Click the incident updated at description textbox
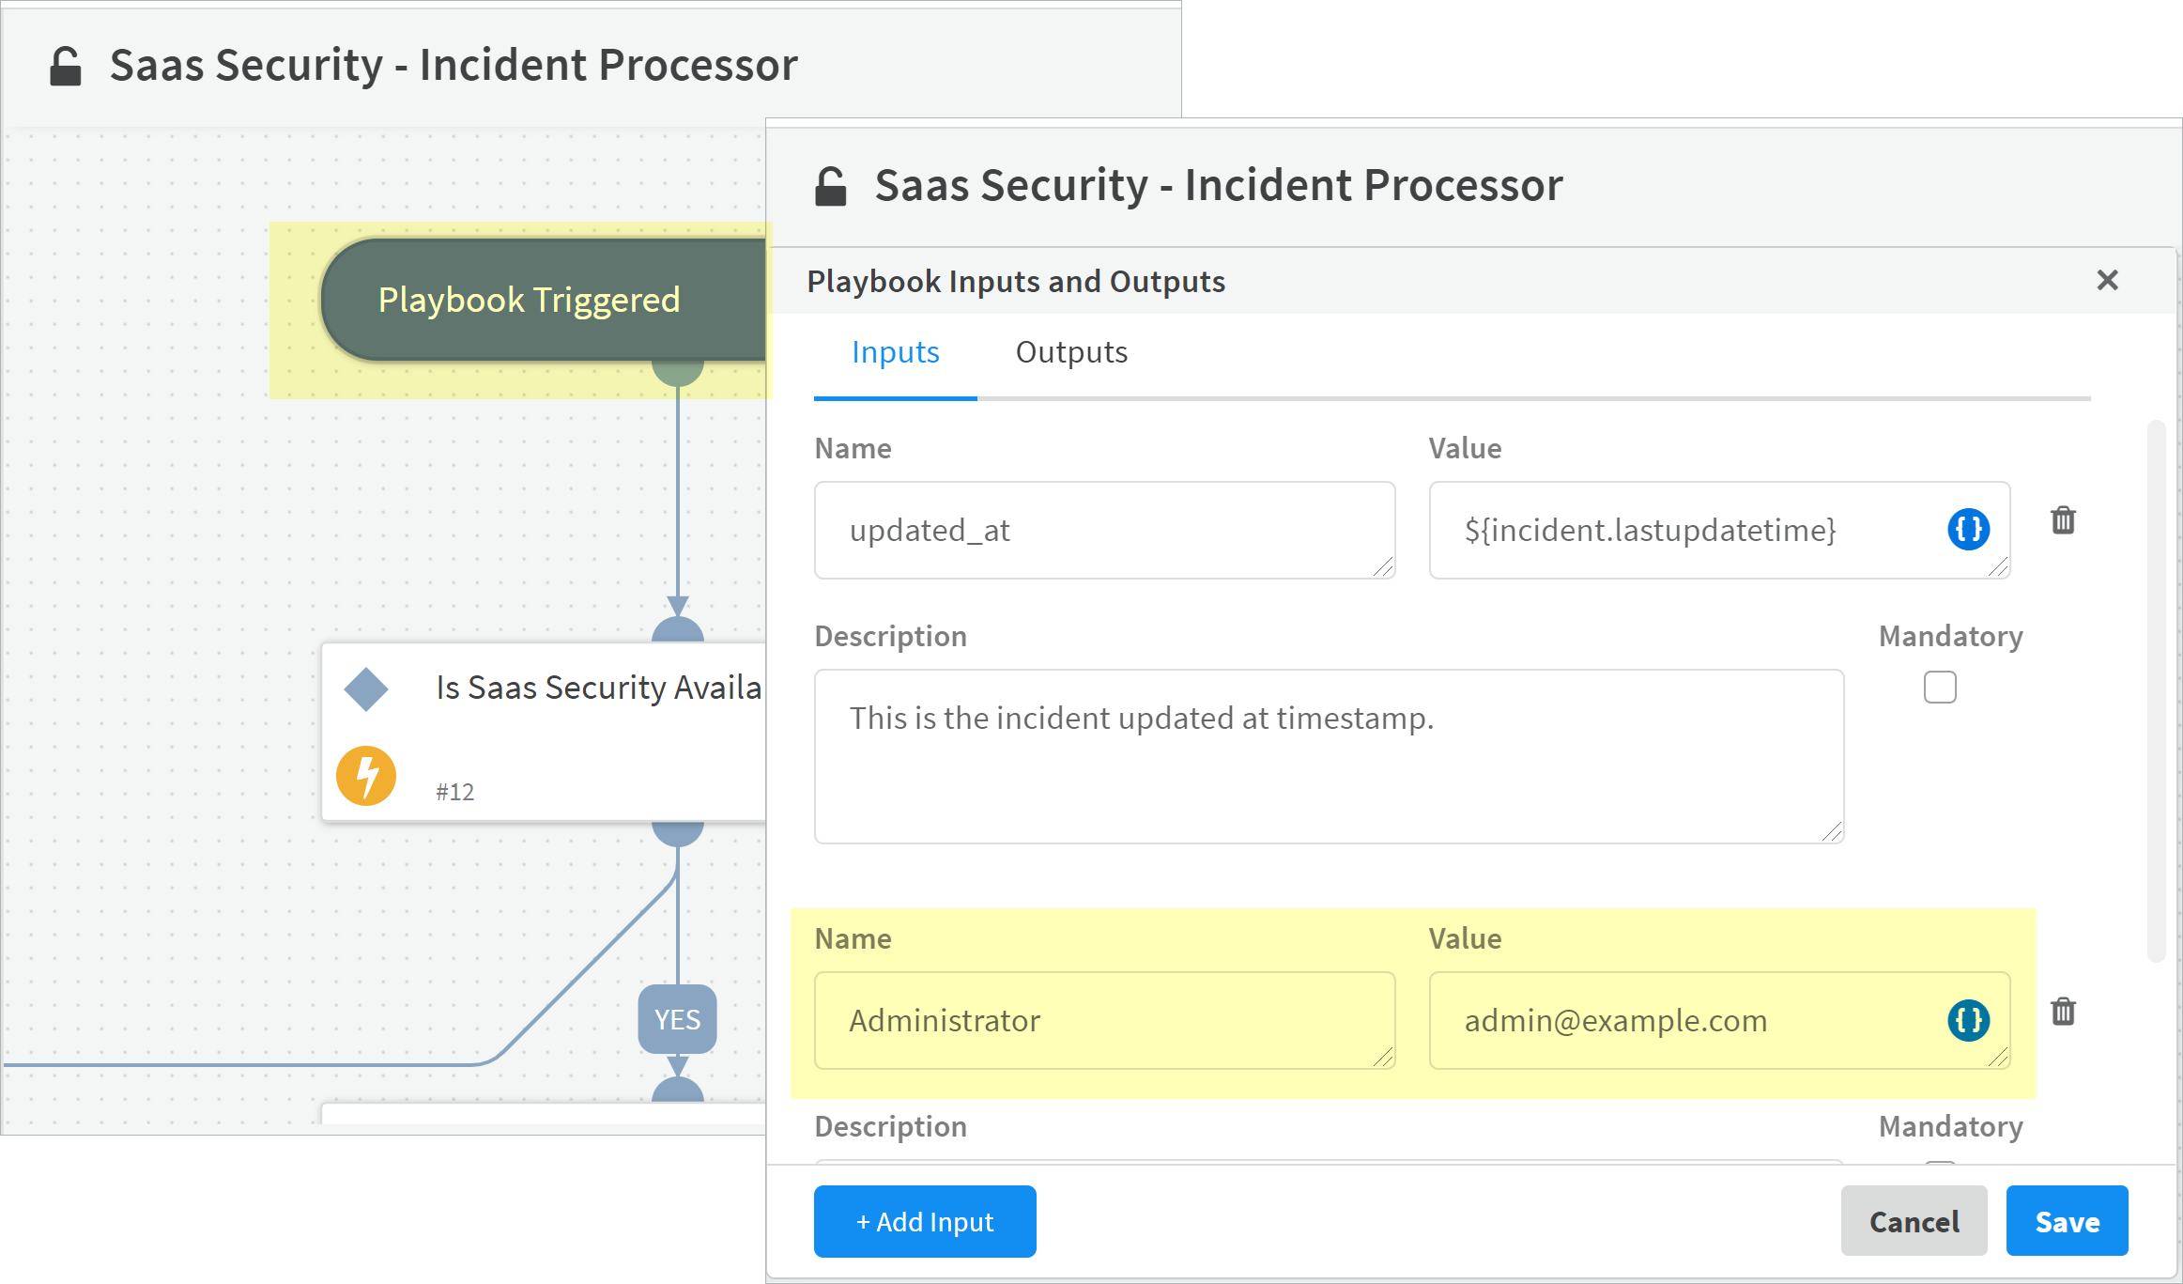 click(x=1328, y=756)
